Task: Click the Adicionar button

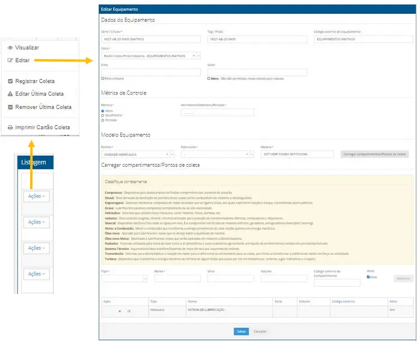Action: tap(403, 278)
